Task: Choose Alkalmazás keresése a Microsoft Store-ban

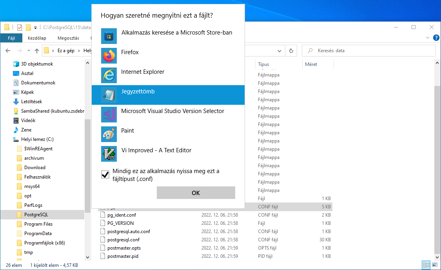Action: (168, 36)
